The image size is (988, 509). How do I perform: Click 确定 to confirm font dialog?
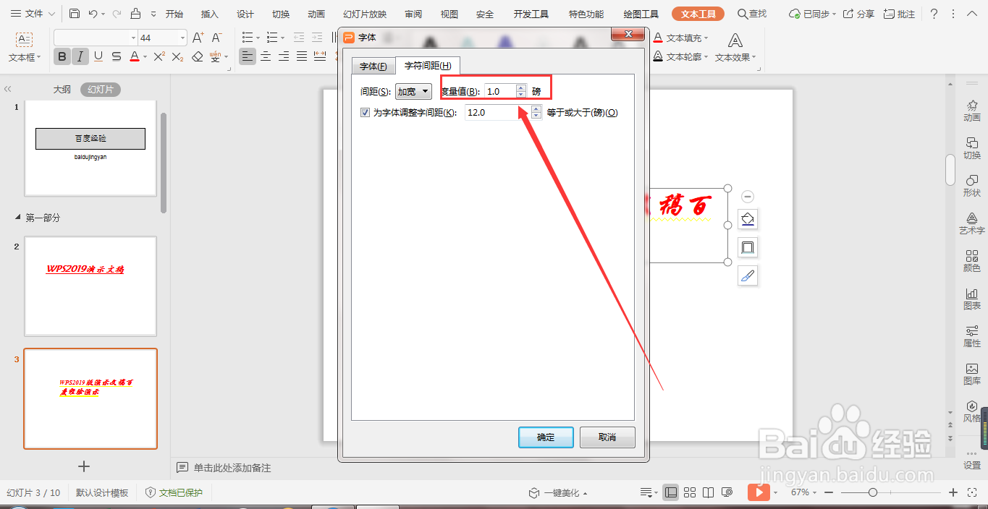(x=546, y=437)
